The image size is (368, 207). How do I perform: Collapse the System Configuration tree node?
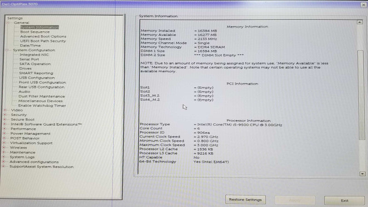point(7,50)
